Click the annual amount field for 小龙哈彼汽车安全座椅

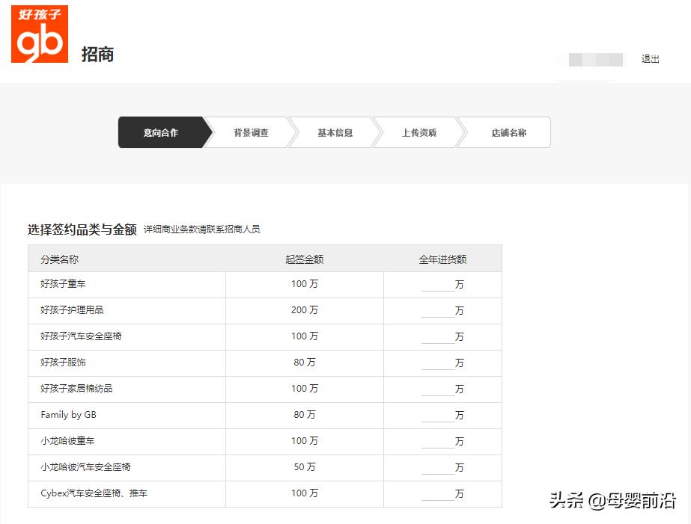(438, 468)
